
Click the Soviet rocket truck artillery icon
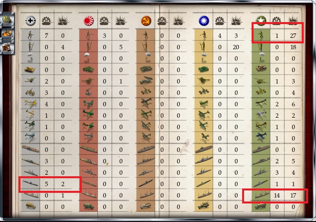coord(146,81)
